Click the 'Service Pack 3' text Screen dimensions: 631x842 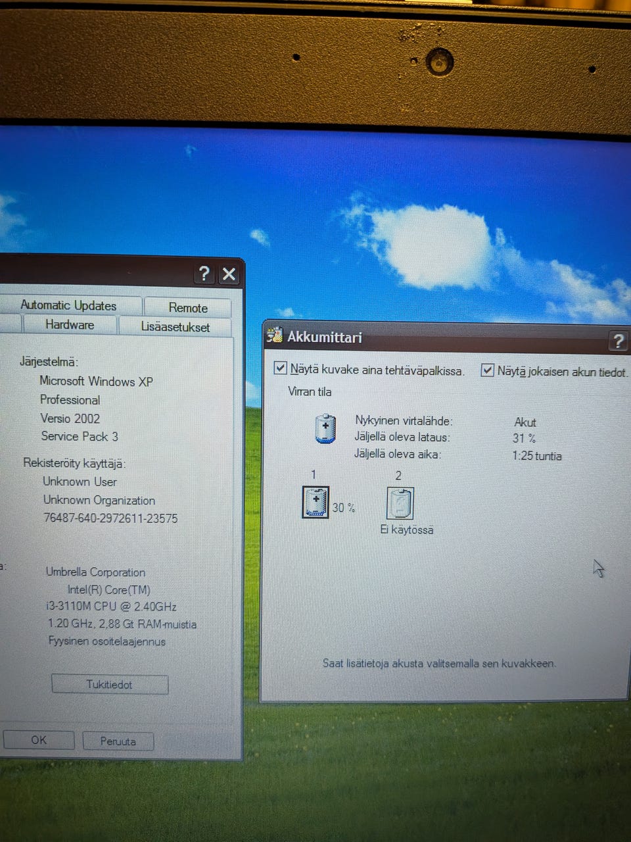(x=80, y=436)
